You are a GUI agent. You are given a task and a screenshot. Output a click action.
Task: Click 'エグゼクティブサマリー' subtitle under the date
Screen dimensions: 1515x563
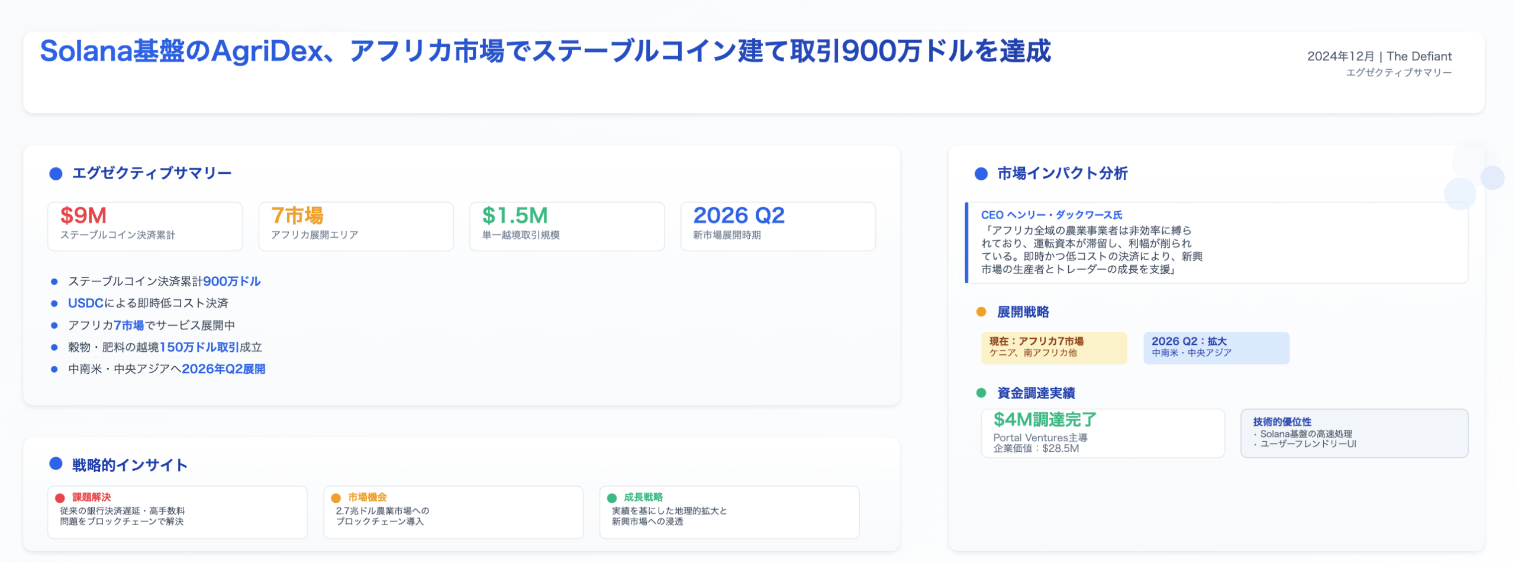[x=1398, y=73]
